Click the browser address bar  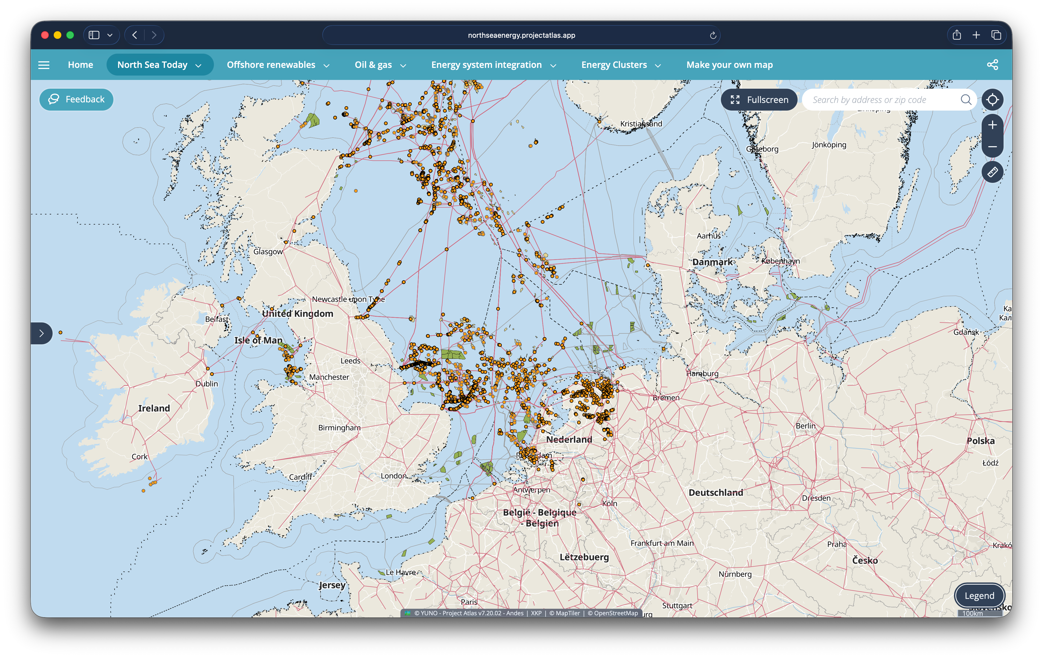[521, 35]
